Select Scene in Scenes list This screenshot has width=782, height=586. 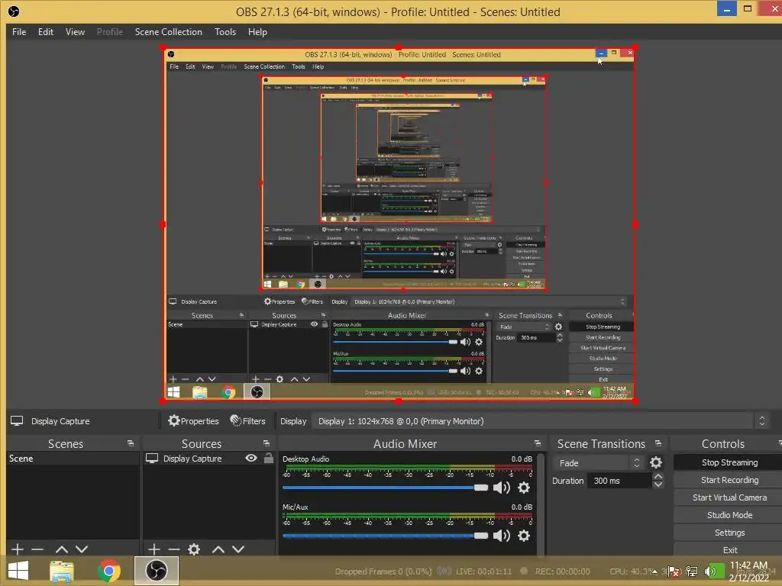pos(73,459)
